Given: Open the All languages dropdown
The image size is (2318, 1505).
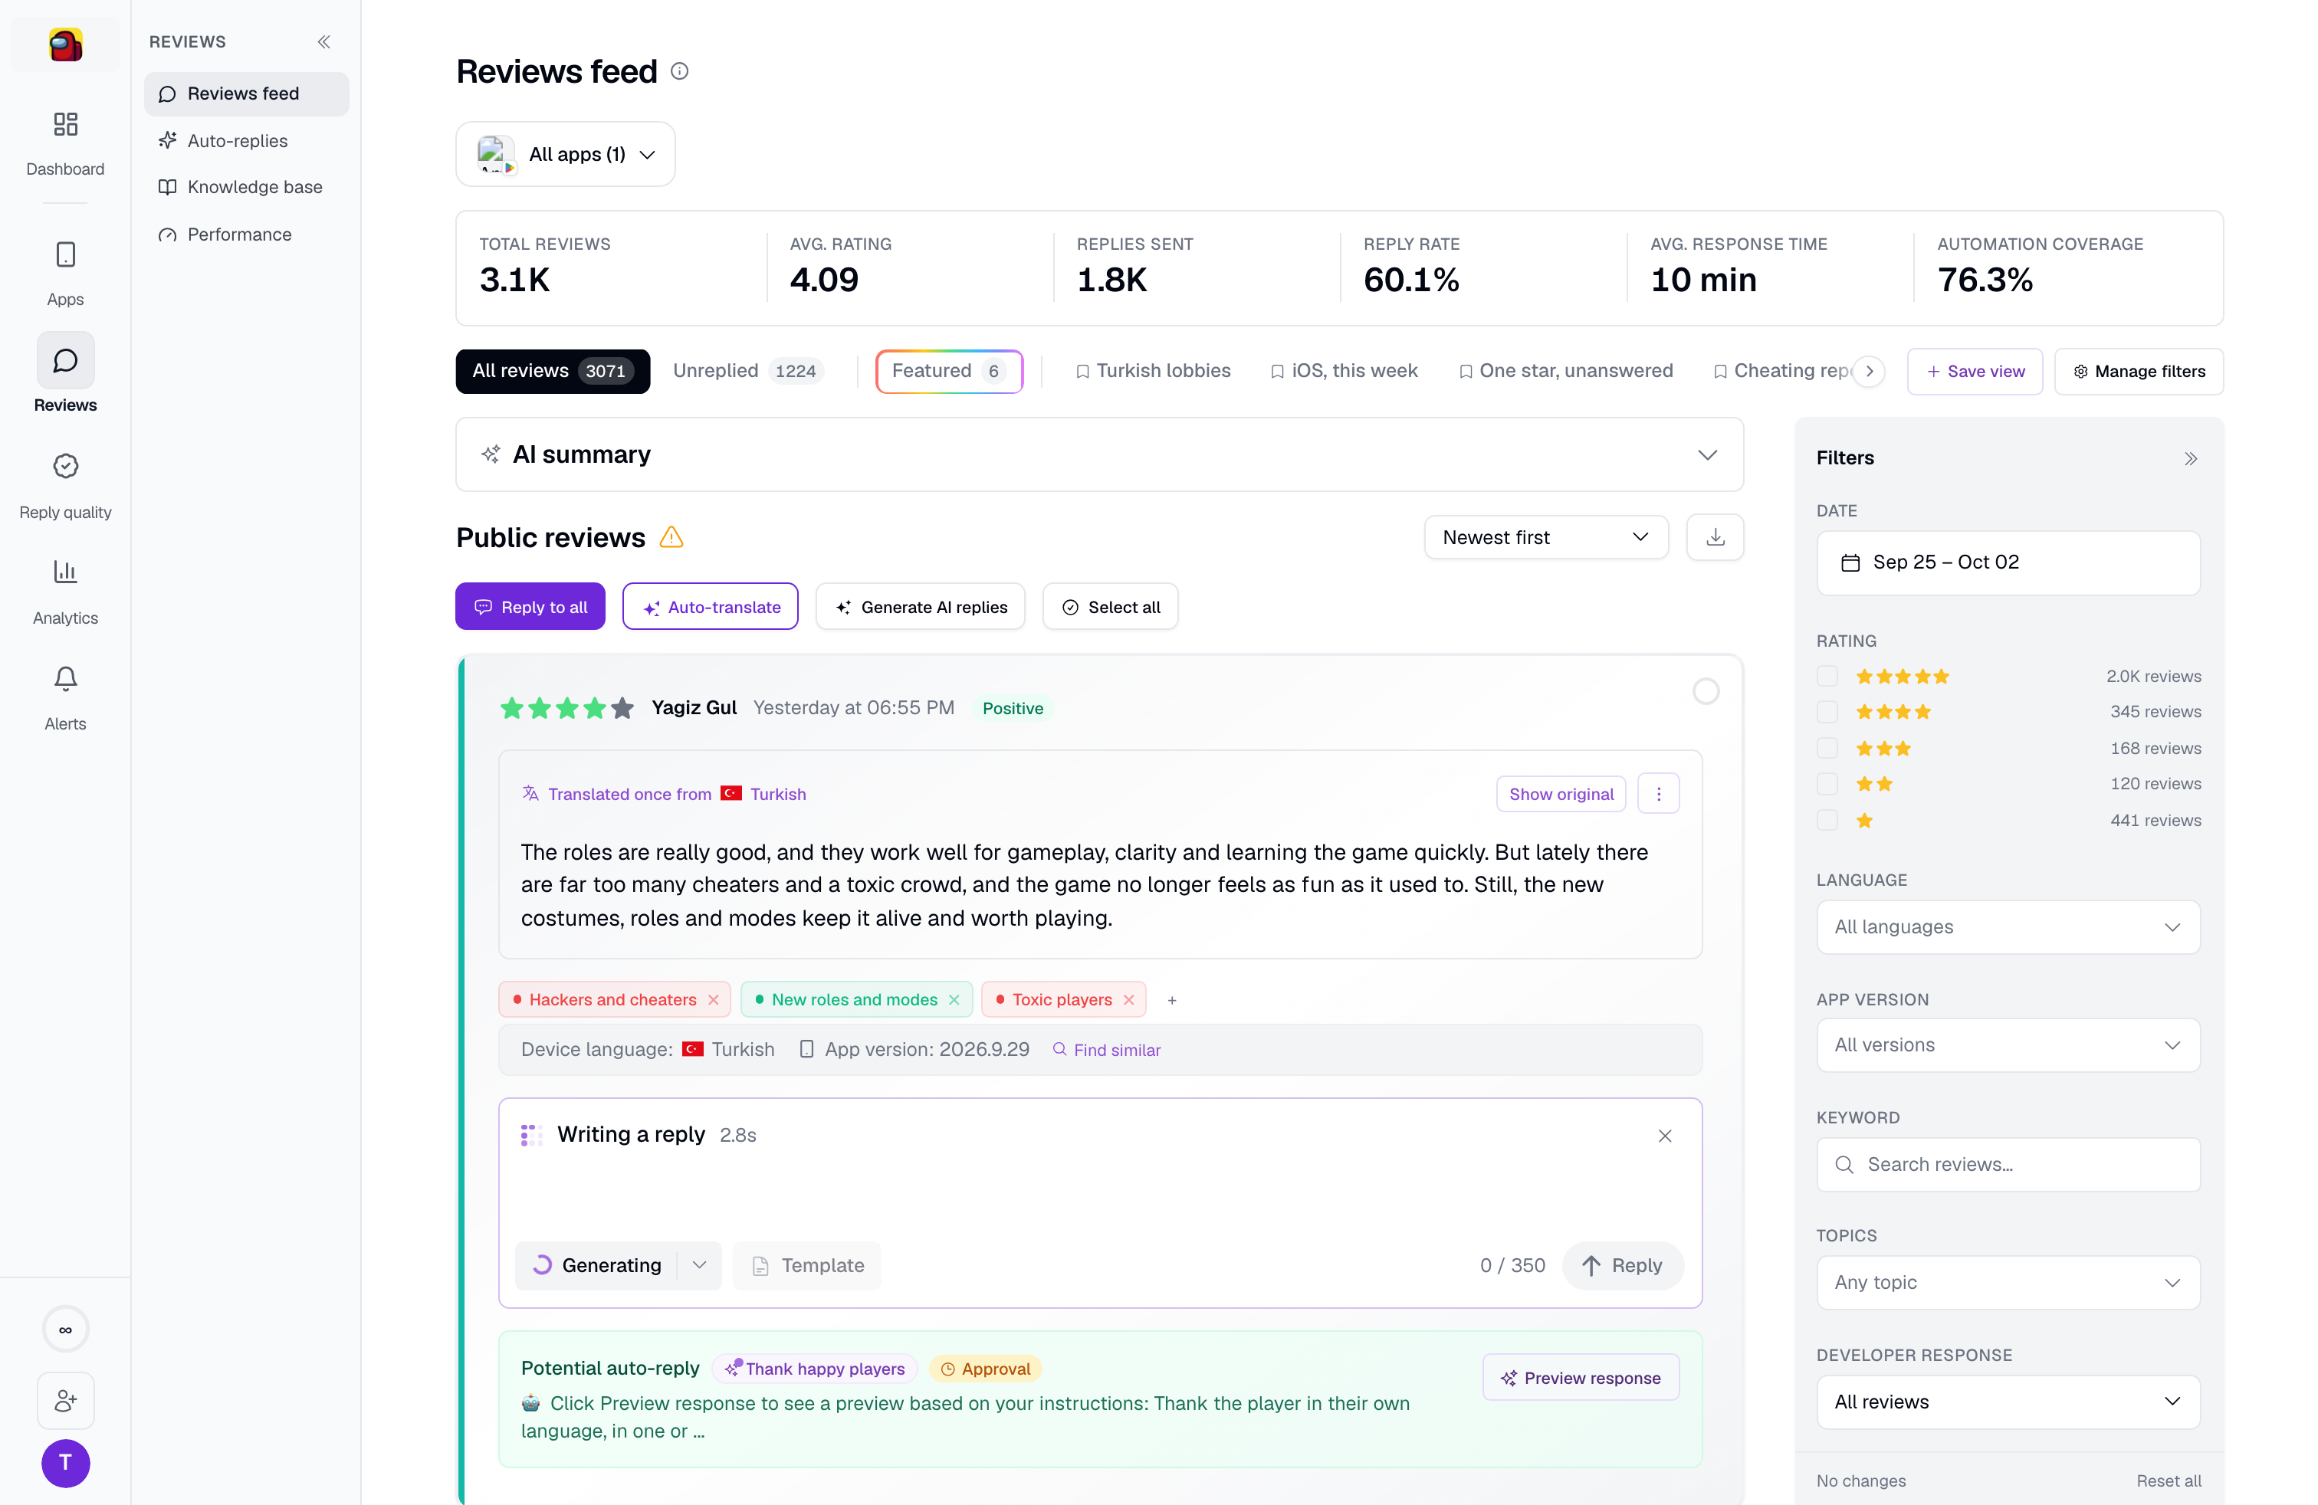Looking at the screenshot, I should 2008,926.
